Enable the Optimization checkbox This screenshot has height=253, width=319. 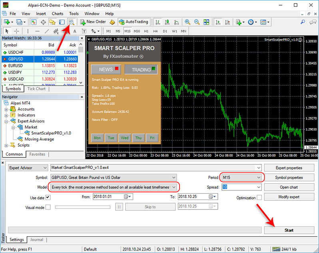pos(259,198)
